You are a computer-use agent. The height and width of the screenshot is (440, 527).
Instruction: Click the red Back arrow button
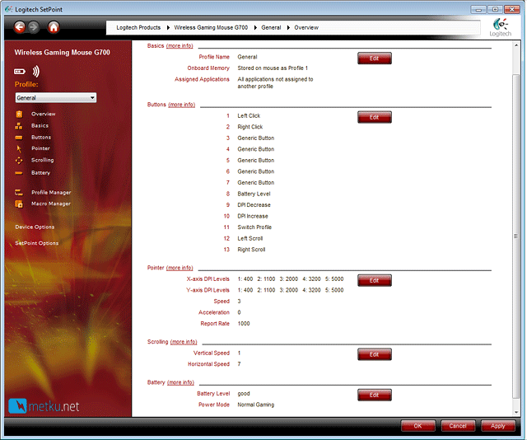pyautogui.click(x=20, y=27)
